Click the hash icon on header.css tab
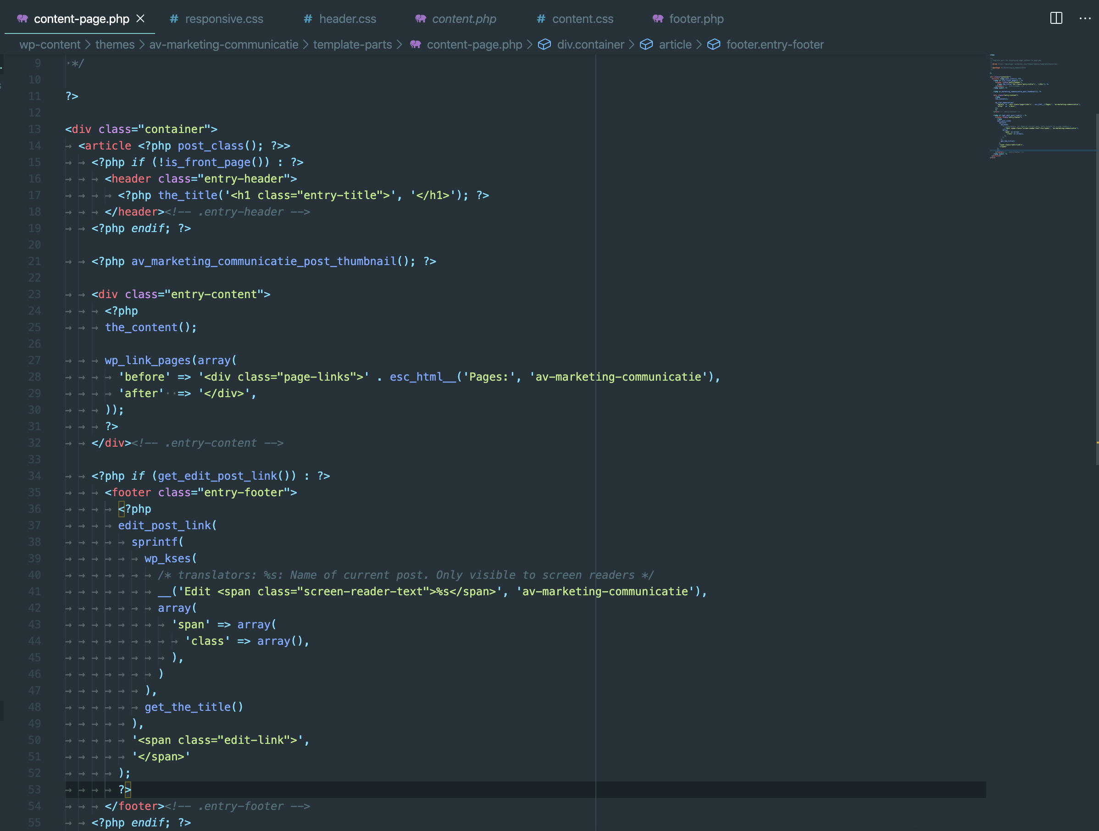 (x=308, y=19)
